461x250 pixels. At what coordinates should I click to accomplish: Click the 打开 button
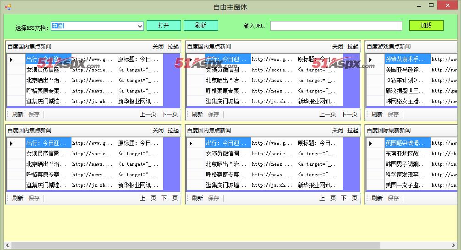164,25
